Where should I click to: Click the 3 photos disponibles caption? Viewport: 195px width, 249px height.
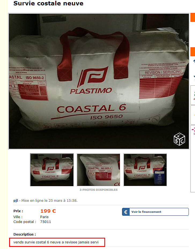(x=98, y=190)
